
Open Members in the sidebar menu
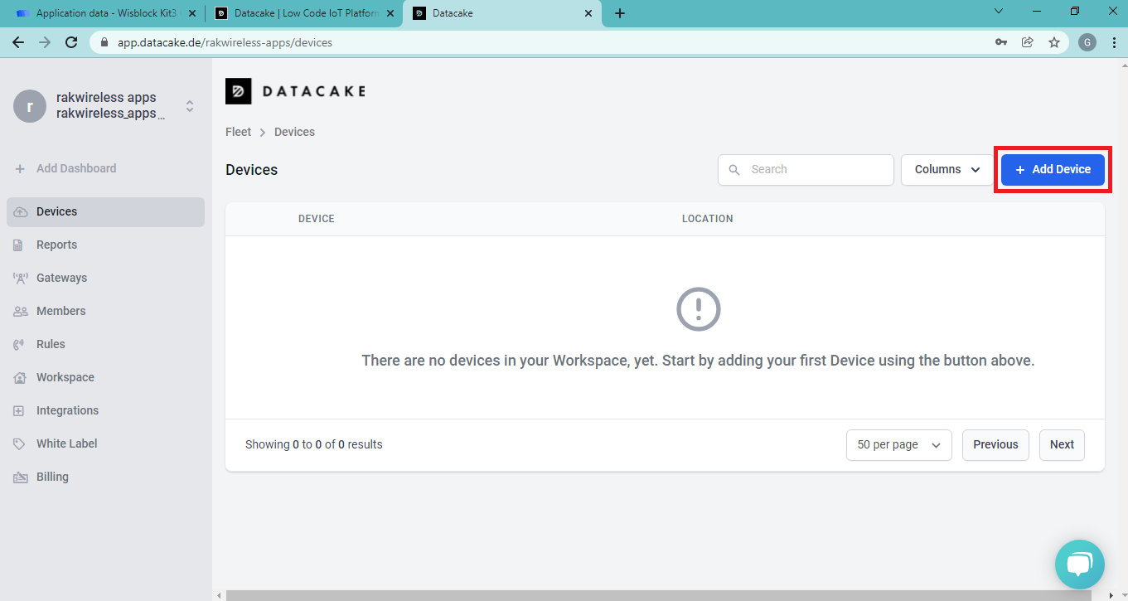[x=61, y=311]
